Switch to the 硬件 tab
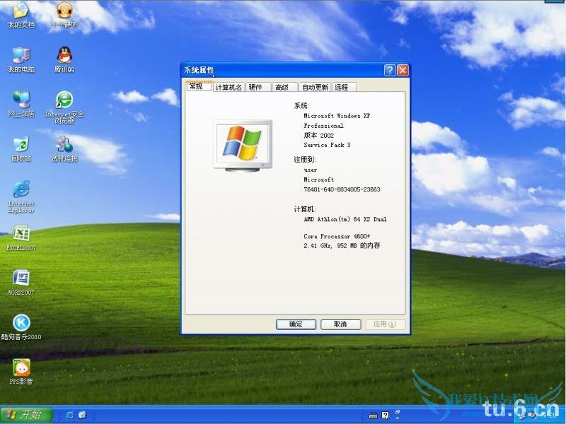The image size is (566, 424). 258,87
